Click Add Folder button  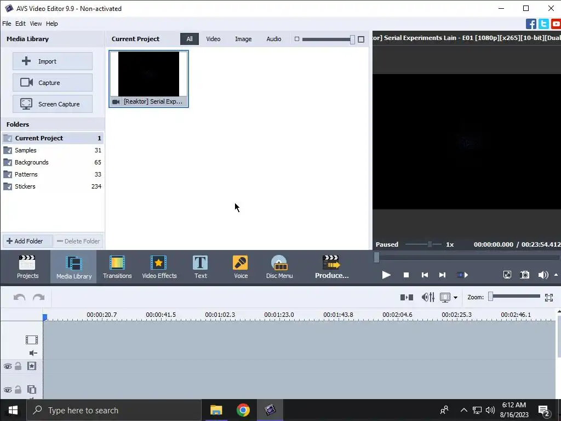point(27,241)
